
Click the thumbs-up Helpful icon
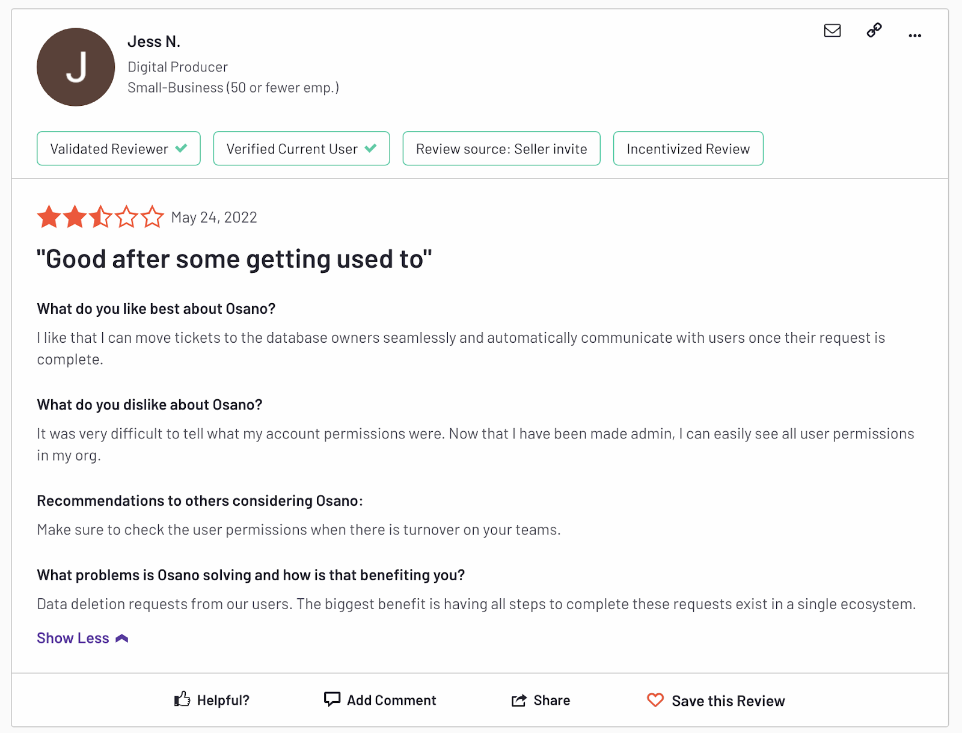coord(182,699)
